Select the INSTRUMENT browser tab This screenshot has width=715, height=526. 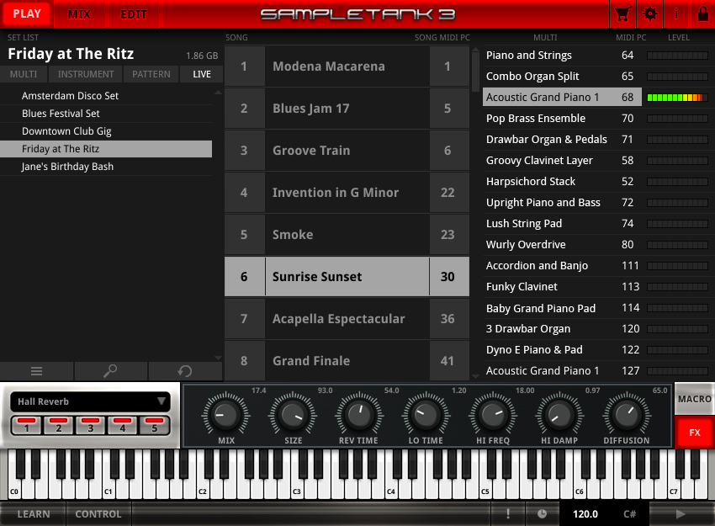pyautogui.click(x=86, y=74)
